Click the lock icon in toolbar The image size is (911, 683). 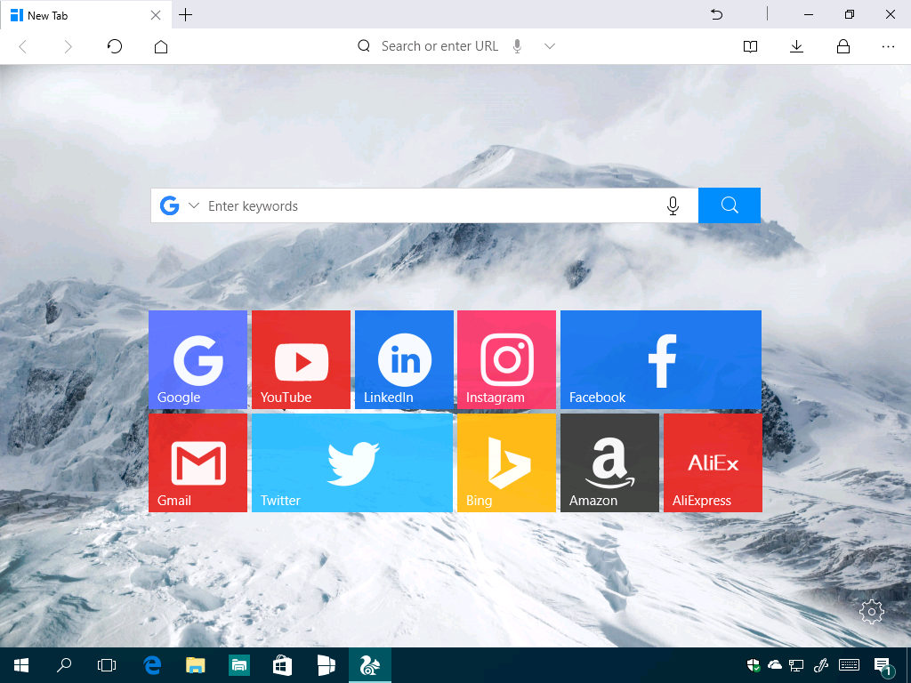(x=843, y=46)
